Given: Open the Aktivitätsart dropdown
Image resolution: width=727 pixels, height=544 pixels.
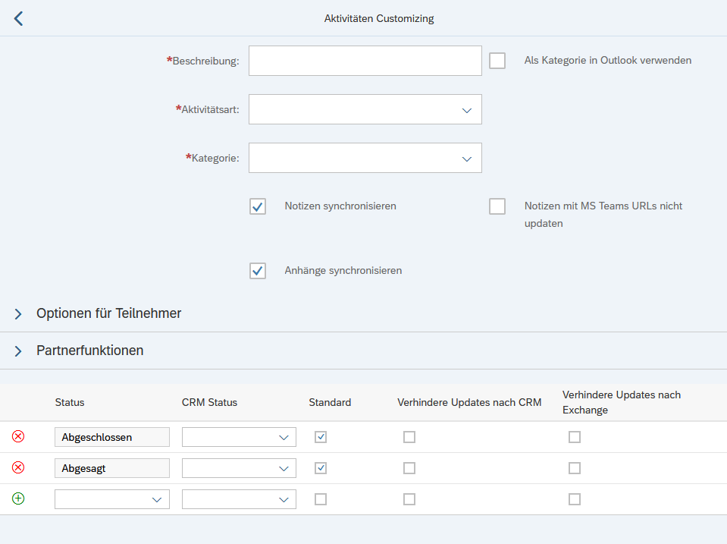Looking at the screenshot, I should coord(466,110).
